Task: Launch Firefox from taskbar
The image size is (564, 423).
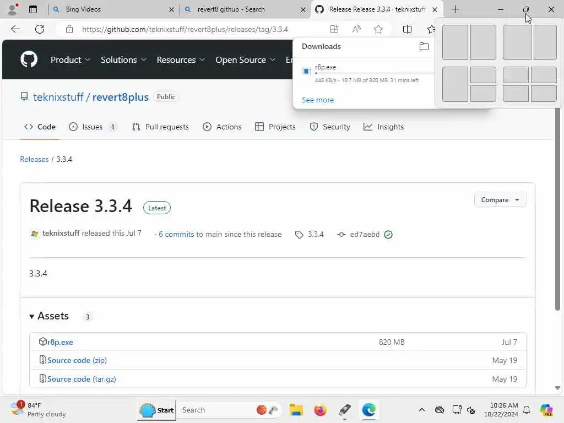Action: click(x=320, y=410)
